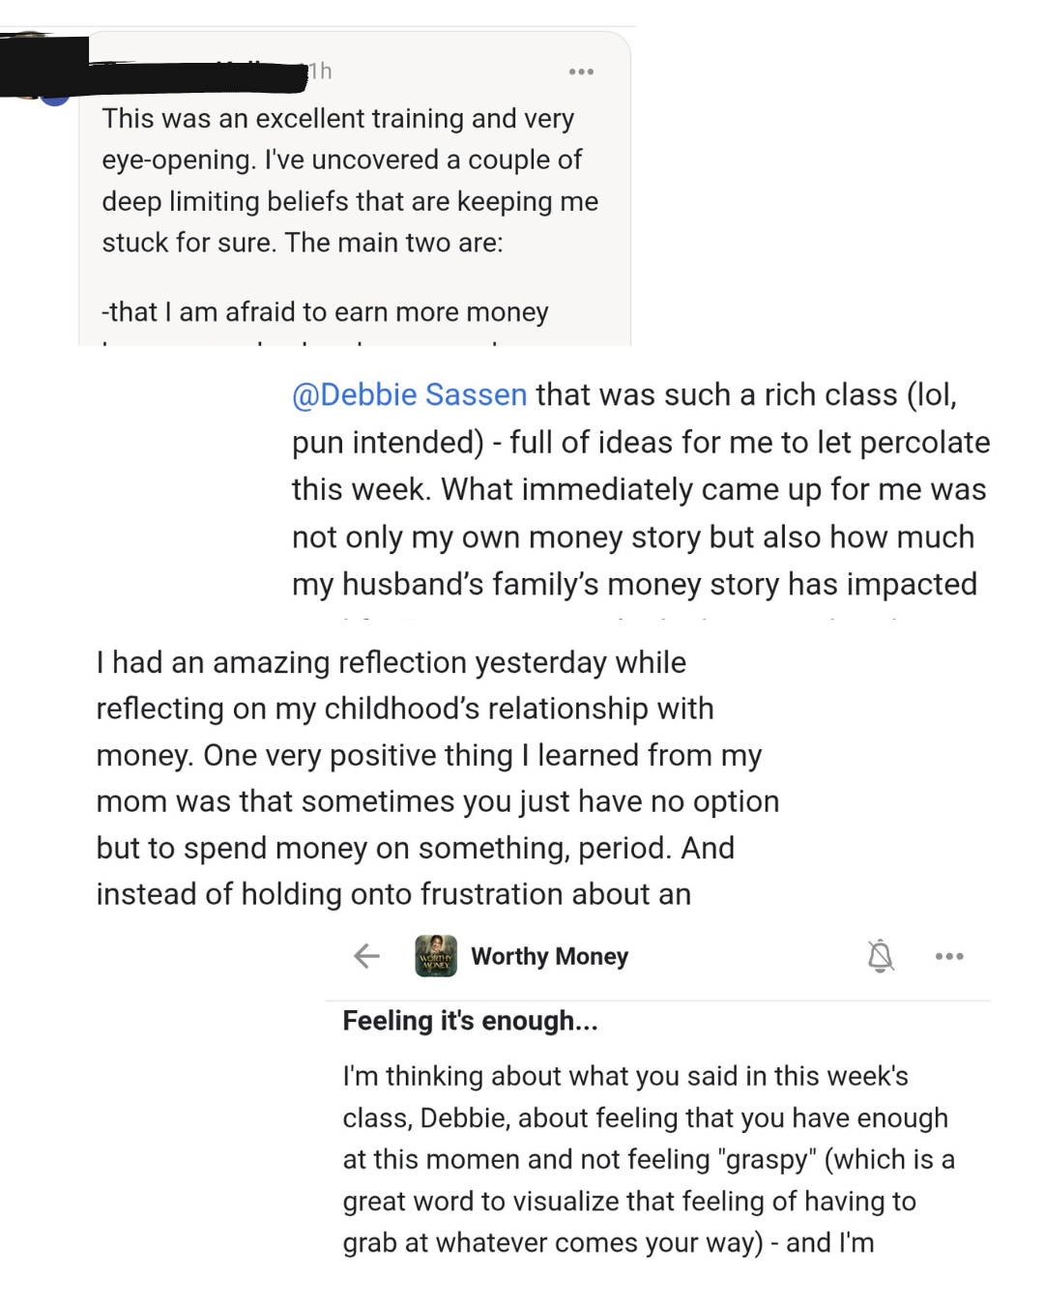Open the @Debbie Sassen mention
The height and width of the screenshot is (1305, 1044).
pyautogui.click(x=410, y=394)
